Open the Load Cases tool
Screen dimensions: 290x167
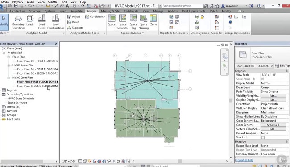[41, 22]
